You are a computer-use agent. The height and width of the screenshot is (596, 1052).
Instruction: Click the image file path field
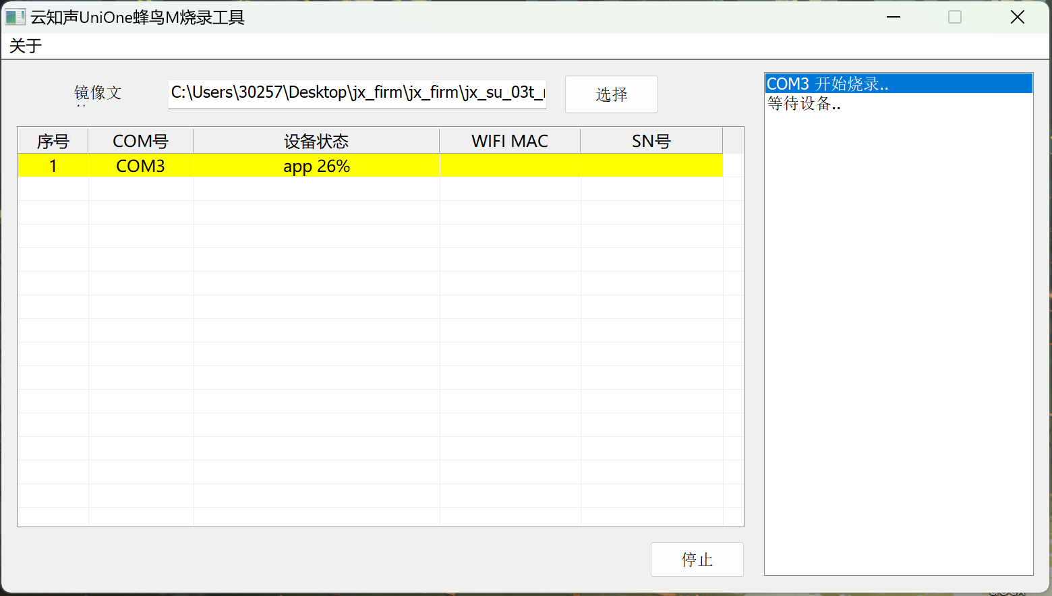[357, 93]
